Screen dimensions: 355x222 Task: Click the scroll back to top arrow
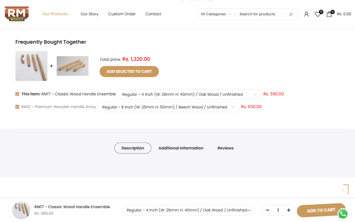point(343,190)
